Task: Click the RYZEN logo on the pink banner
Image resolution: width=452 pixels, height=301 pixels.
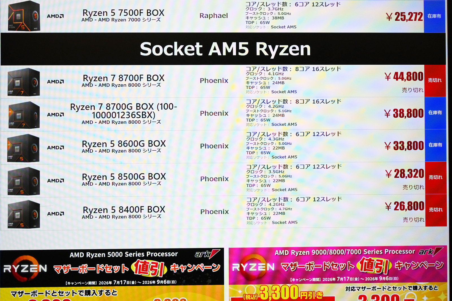Action: [253, 267]
